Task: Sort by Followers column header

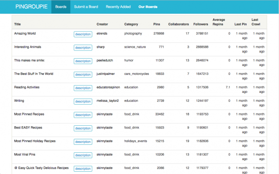Action: coord(201,24)
